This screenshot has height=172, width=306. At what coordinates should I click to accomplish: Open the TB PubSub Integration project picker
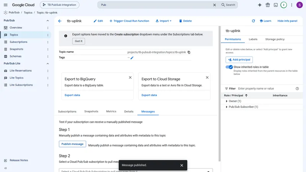(60, 5)
